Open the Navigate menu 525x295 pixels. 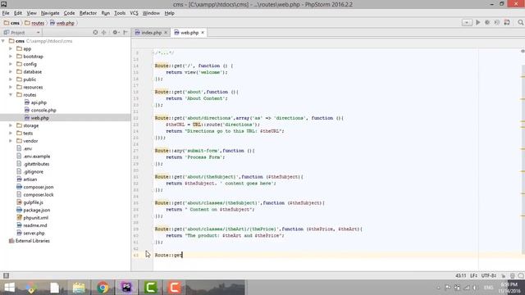click(50, 13)
